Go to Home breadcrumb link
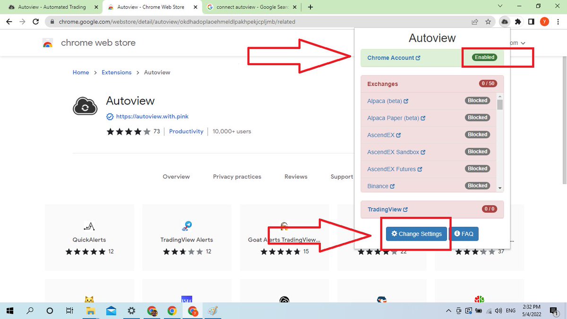 (81, 72)
